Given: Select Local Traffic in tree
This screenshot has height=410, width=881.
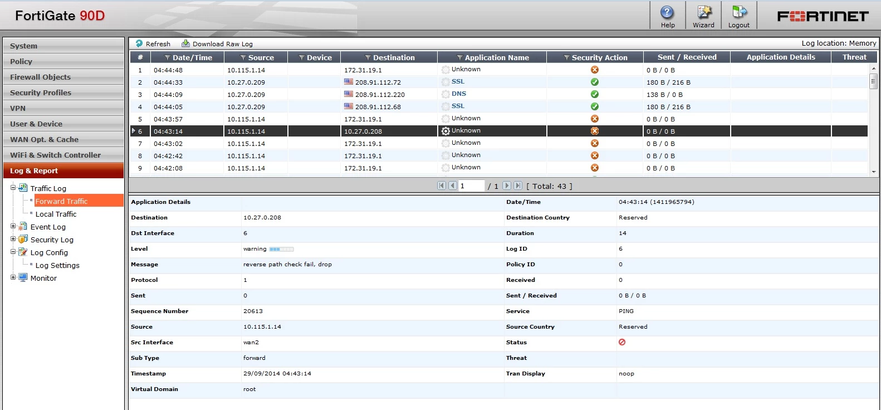Looking at the screenshot, I should click(56, 214).
